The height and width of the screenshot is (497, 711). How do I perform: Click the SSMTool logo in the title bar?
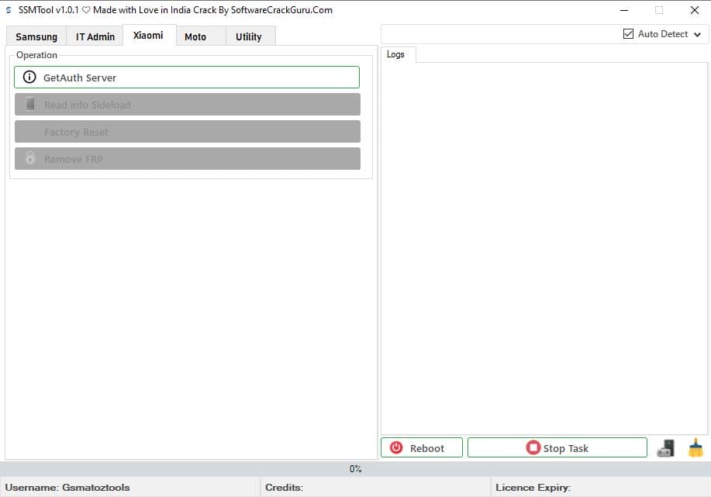(8, 9)
